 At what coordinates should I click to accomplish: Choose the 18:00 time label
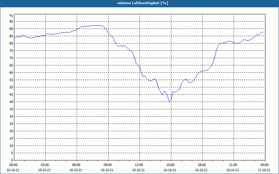pos(202,165)
